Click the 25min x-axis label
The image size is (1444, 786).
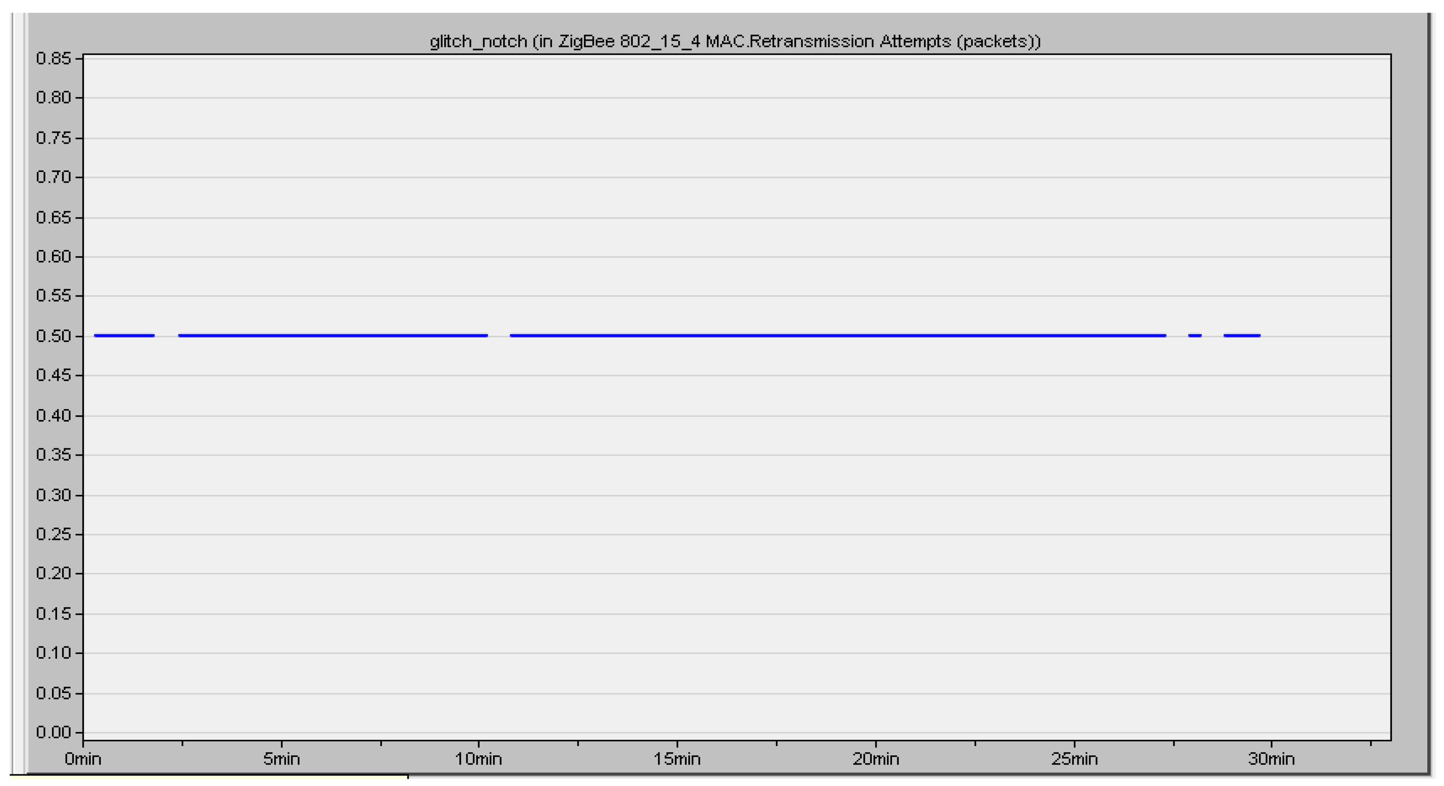(1074, 759)
